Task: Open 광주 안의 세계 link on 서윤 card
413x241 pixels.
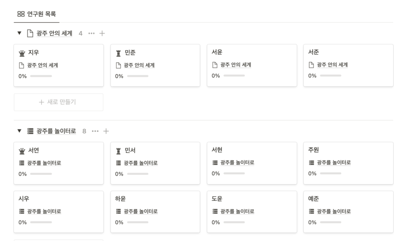Action: pyautogui.click(x=236, y=65)
